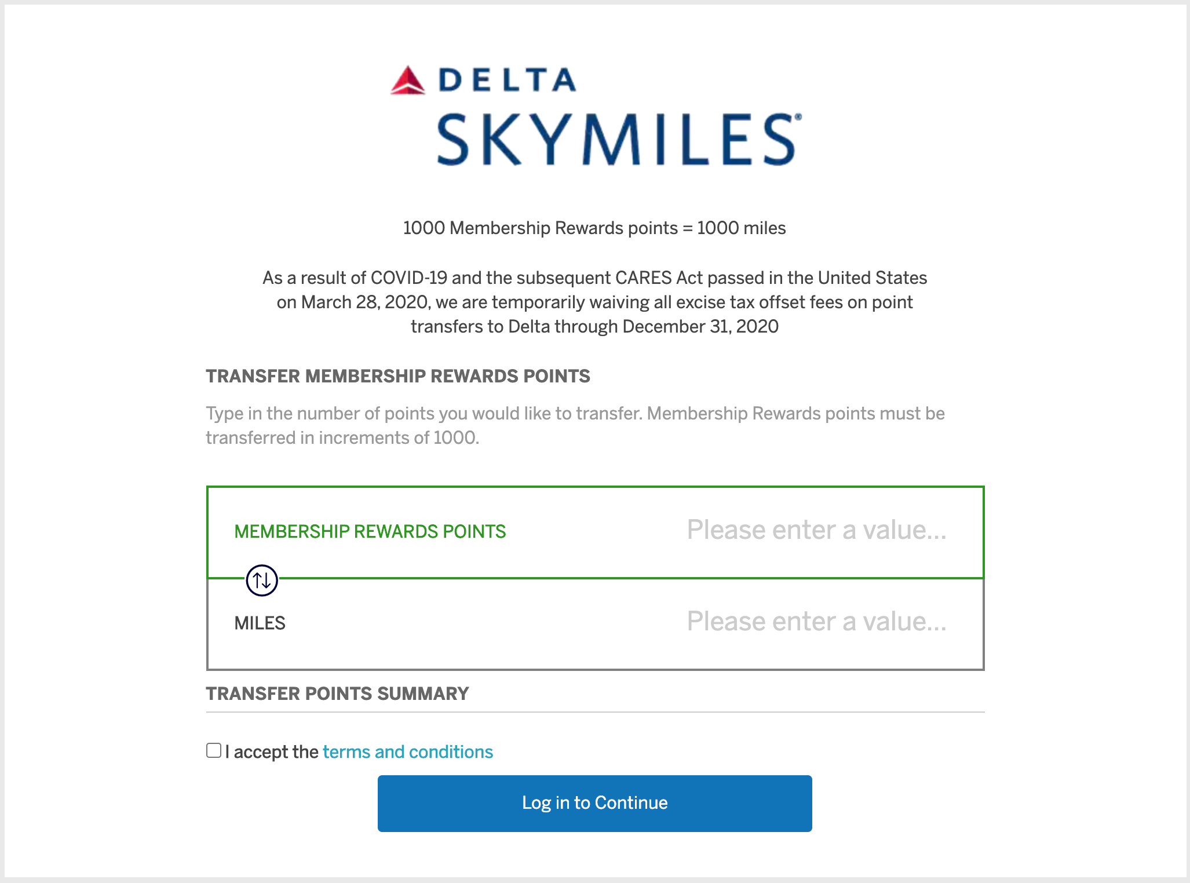Click the "I accept the" label text

[x=272, y=752]
